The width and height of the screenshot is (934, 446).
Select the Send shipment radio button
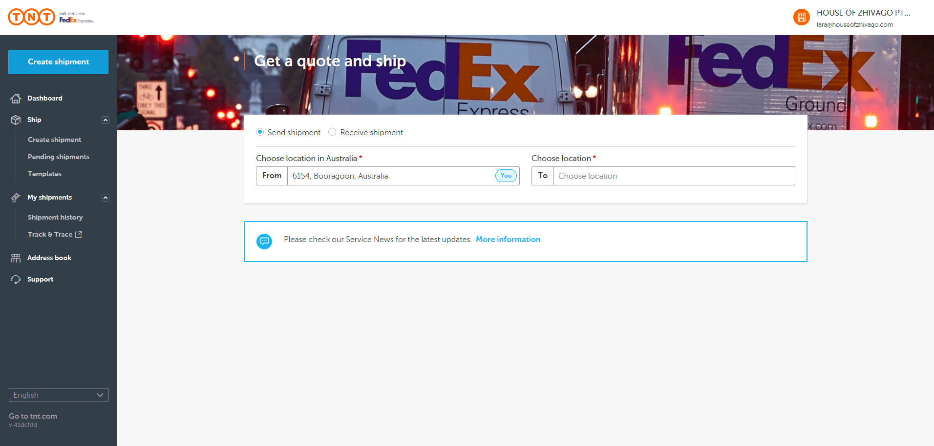(x=260, y=132)
